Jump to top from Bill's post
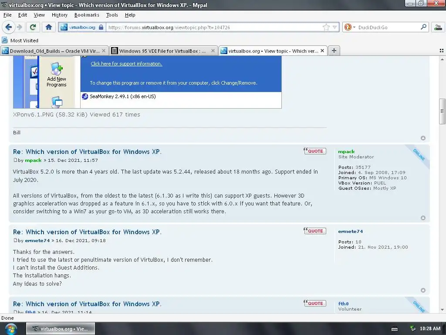 (423, 138)
